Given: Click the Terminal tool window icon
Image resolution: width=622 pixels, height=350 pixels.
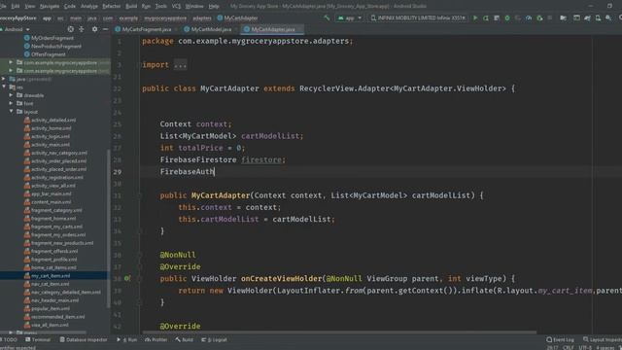Looking at the screenshot, I should (x=28, y=339).
